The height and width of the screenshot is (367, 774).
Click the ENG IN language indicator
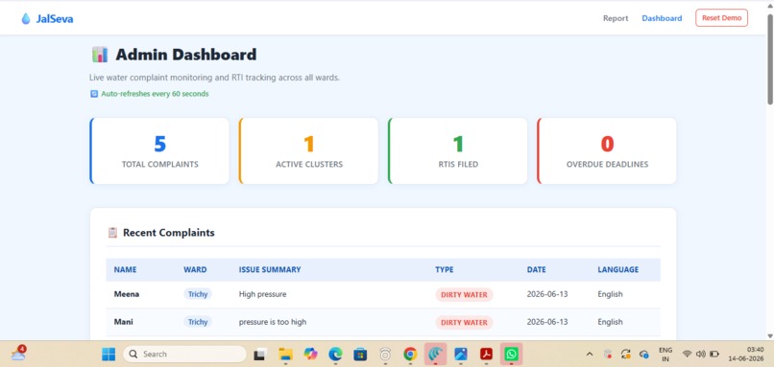pyautogui.click(x=665, y=354)
